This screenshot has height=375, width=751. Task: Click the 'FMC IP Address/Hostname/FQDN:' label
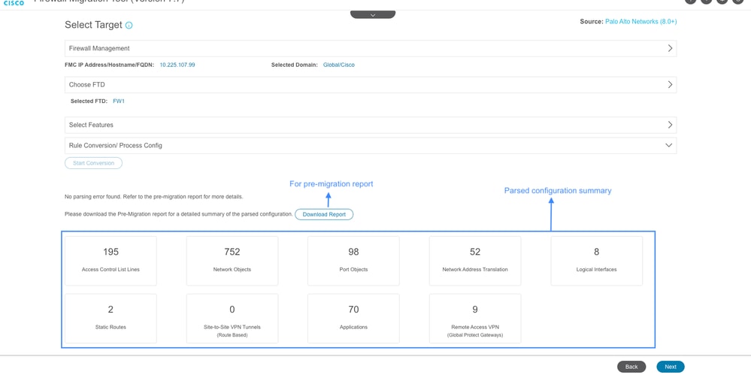(x=109, y=65)
